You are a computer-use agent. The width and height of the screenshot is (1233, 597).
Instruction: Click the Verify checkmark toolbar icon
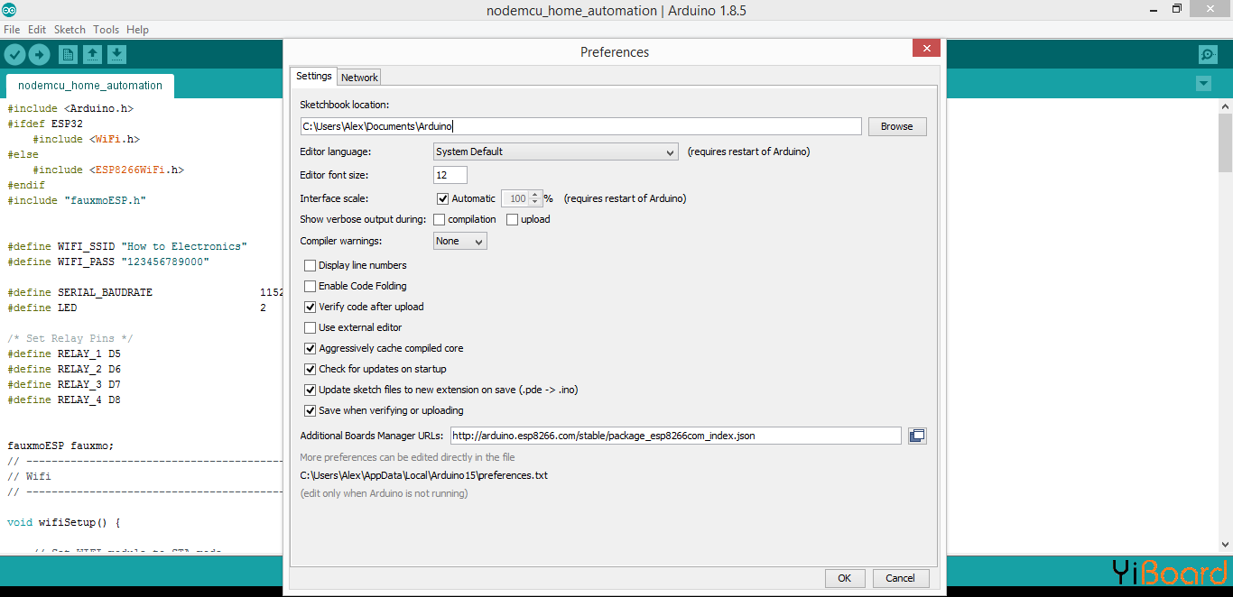[14, 55]
